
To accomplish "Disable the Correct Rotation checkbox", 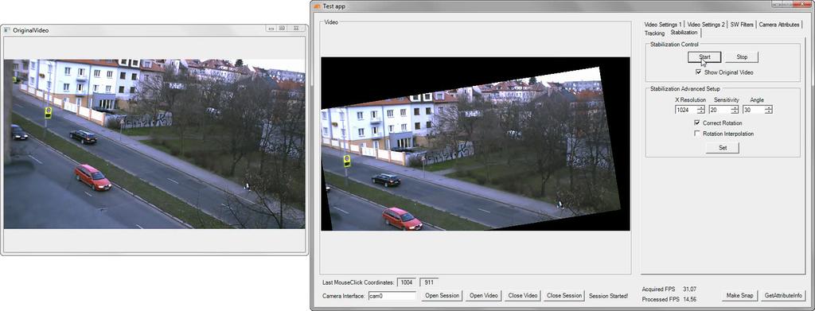I will pos(697,123).
